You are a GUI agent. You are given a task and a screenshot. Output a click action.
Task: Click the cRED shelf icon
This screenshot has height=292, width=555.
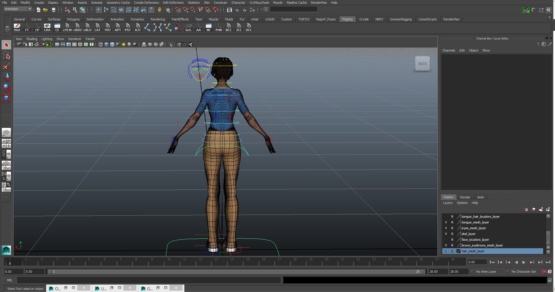pos(78,27)
